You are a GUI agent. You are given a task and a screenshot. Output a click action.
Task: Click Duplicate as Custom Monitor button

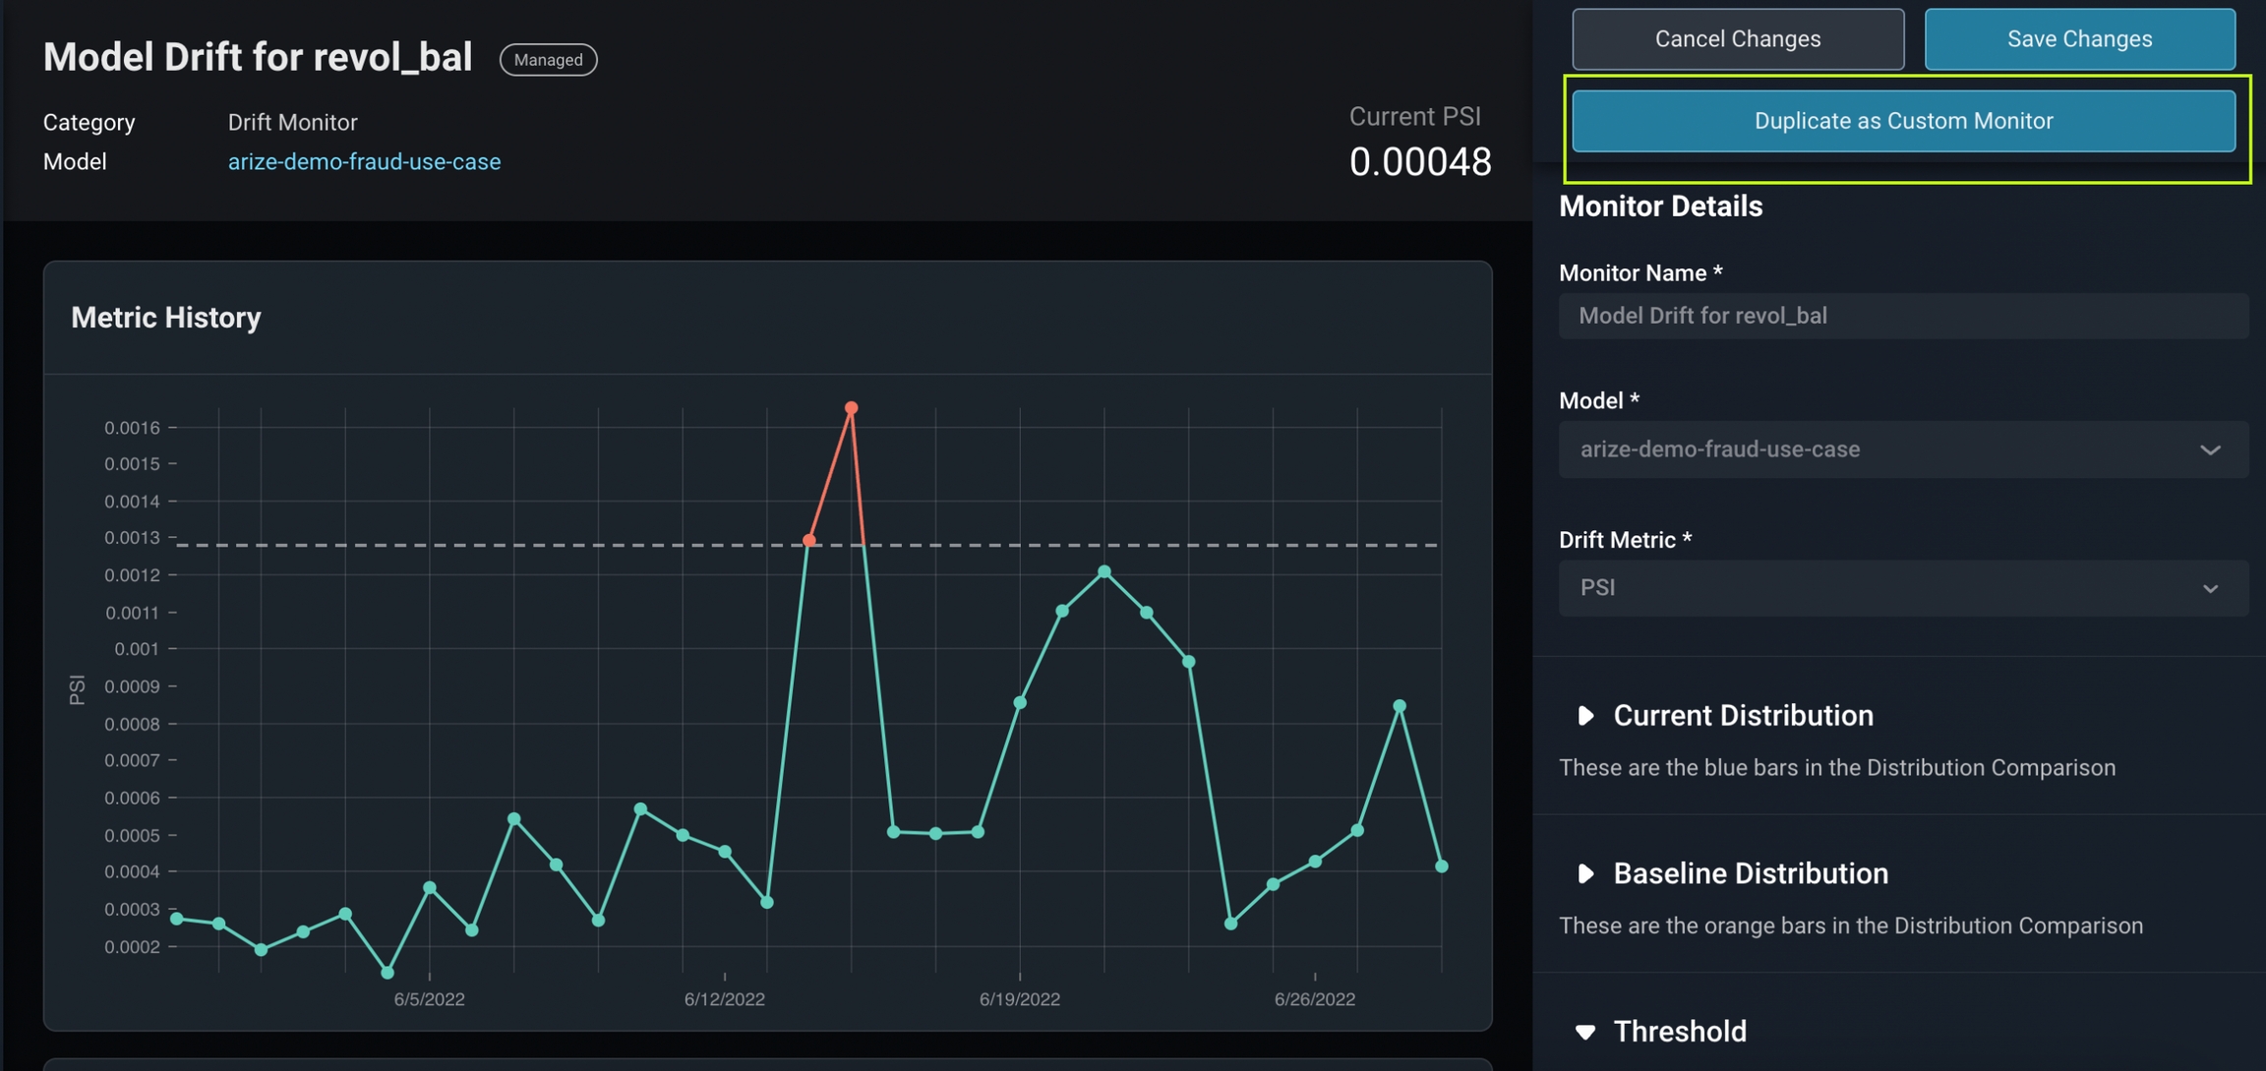pos(1902,121)
